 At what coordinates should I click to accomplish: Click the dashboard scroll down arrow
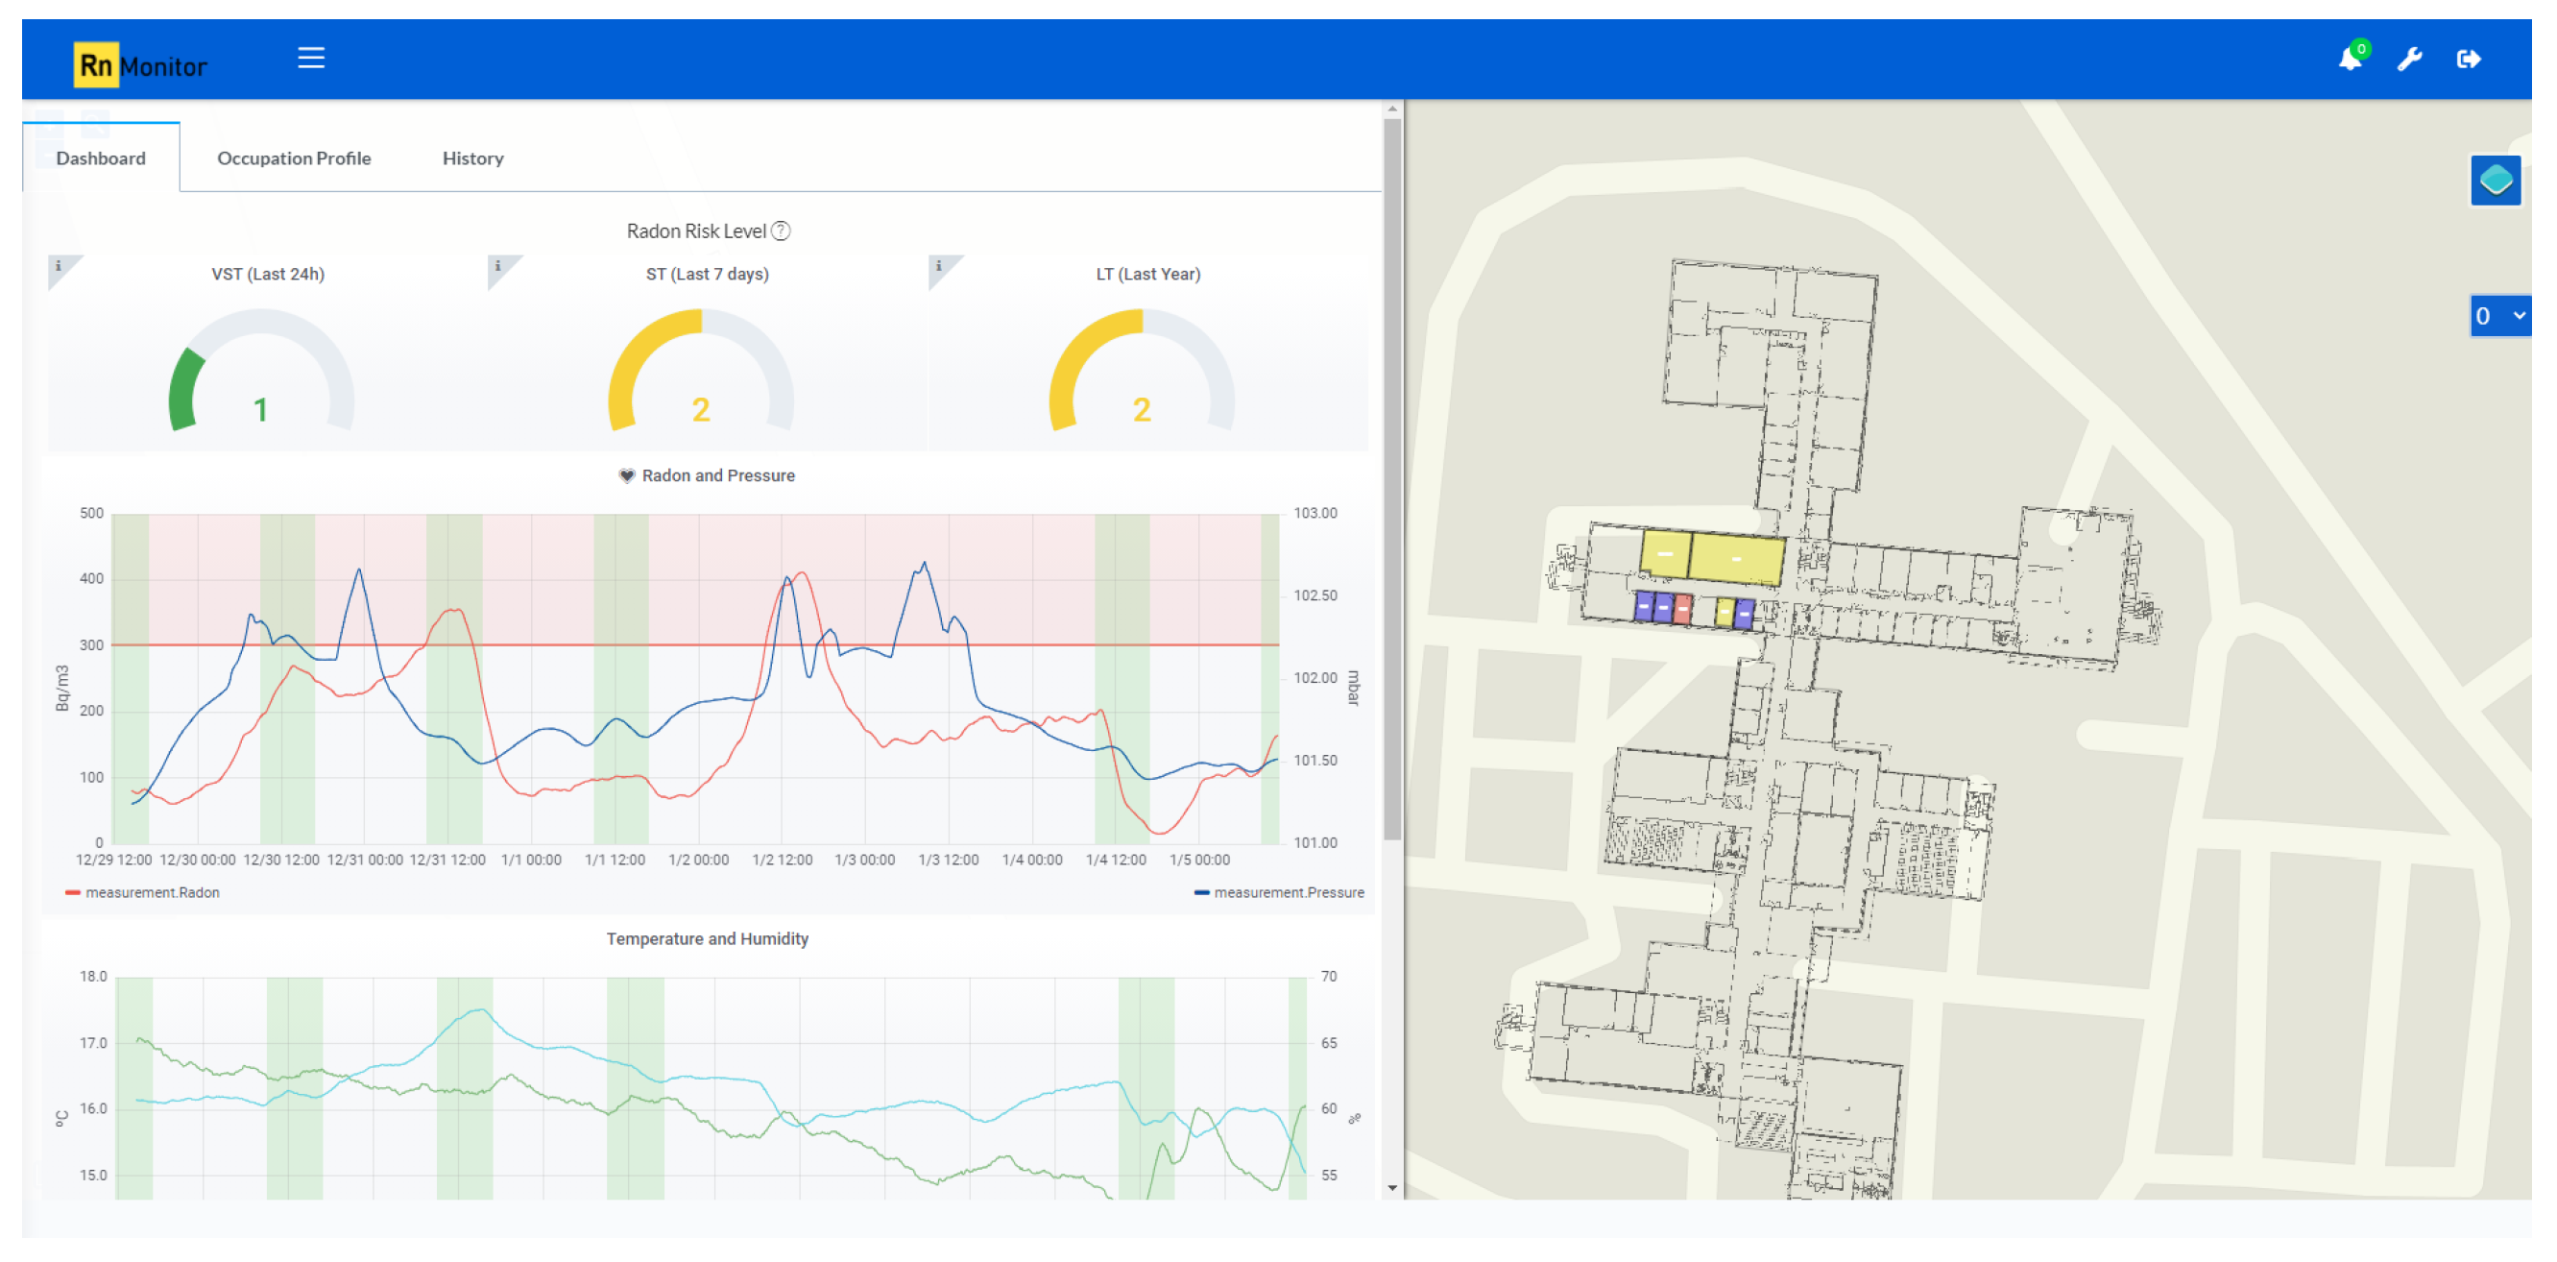click(x=1392, y=1187)
